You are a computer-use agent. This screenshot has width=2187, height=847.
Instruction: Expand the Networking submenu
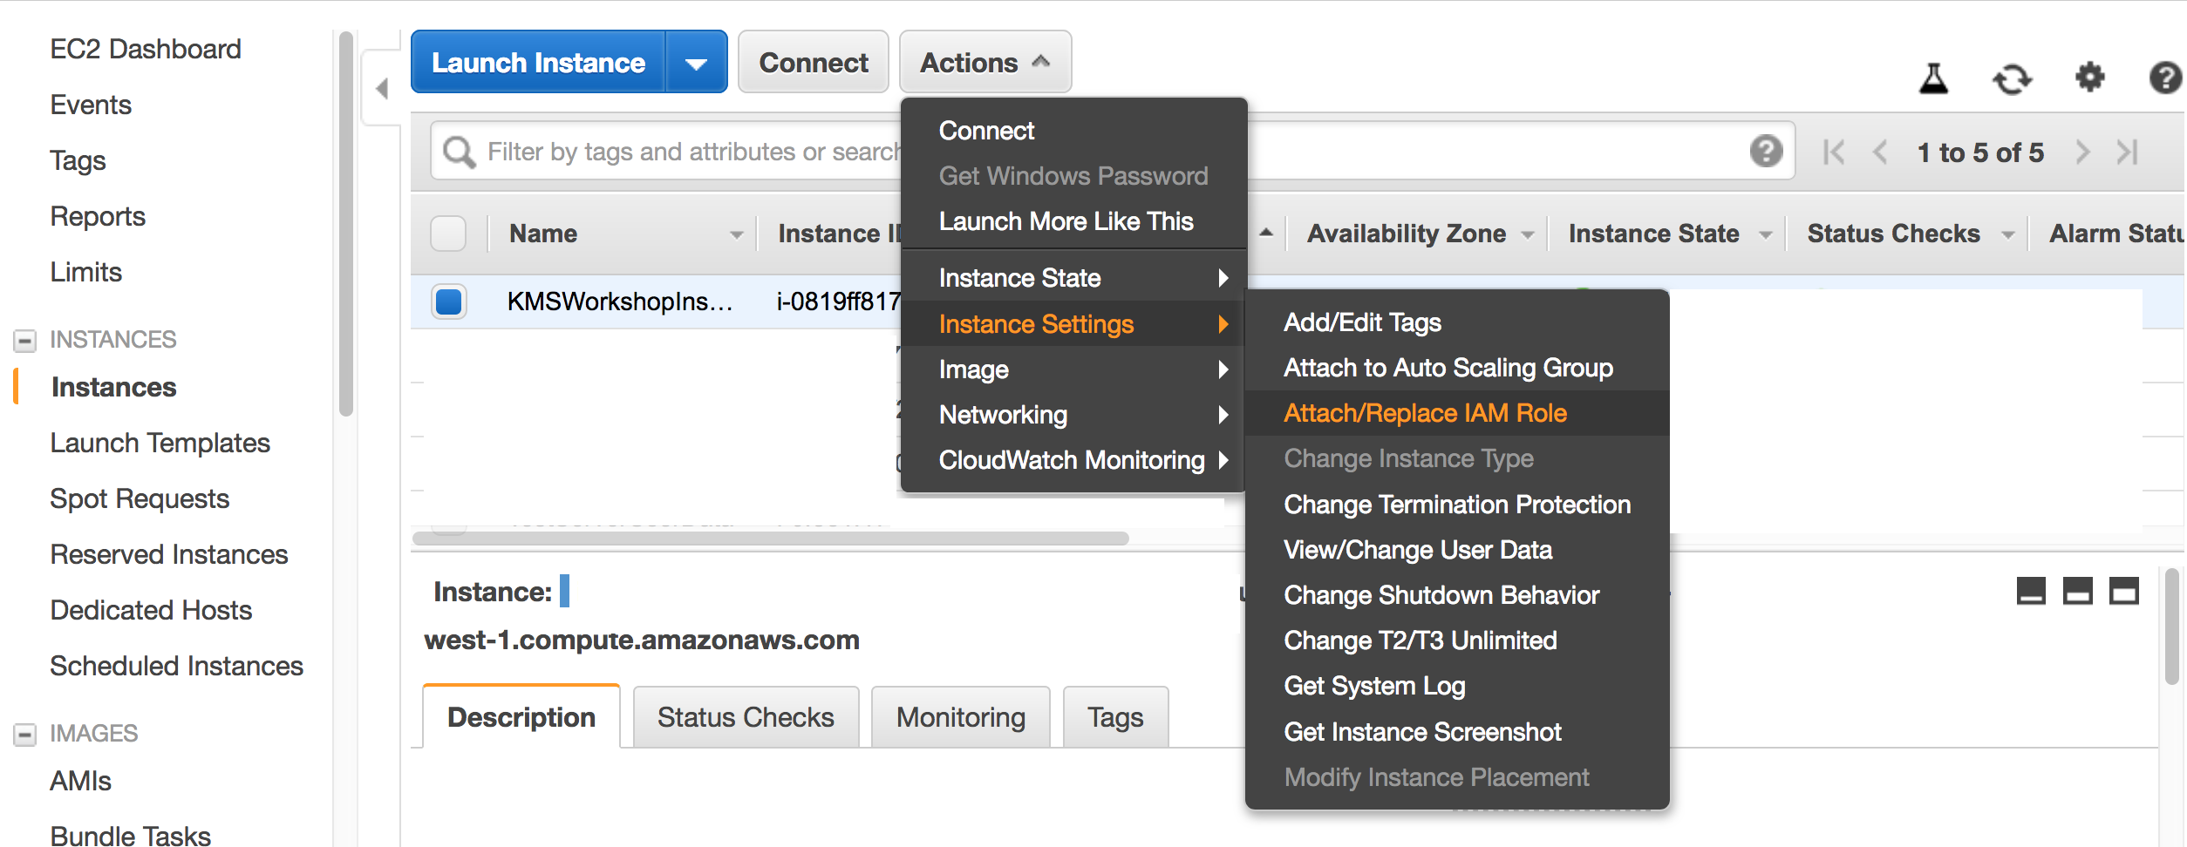pos(1073,415)
